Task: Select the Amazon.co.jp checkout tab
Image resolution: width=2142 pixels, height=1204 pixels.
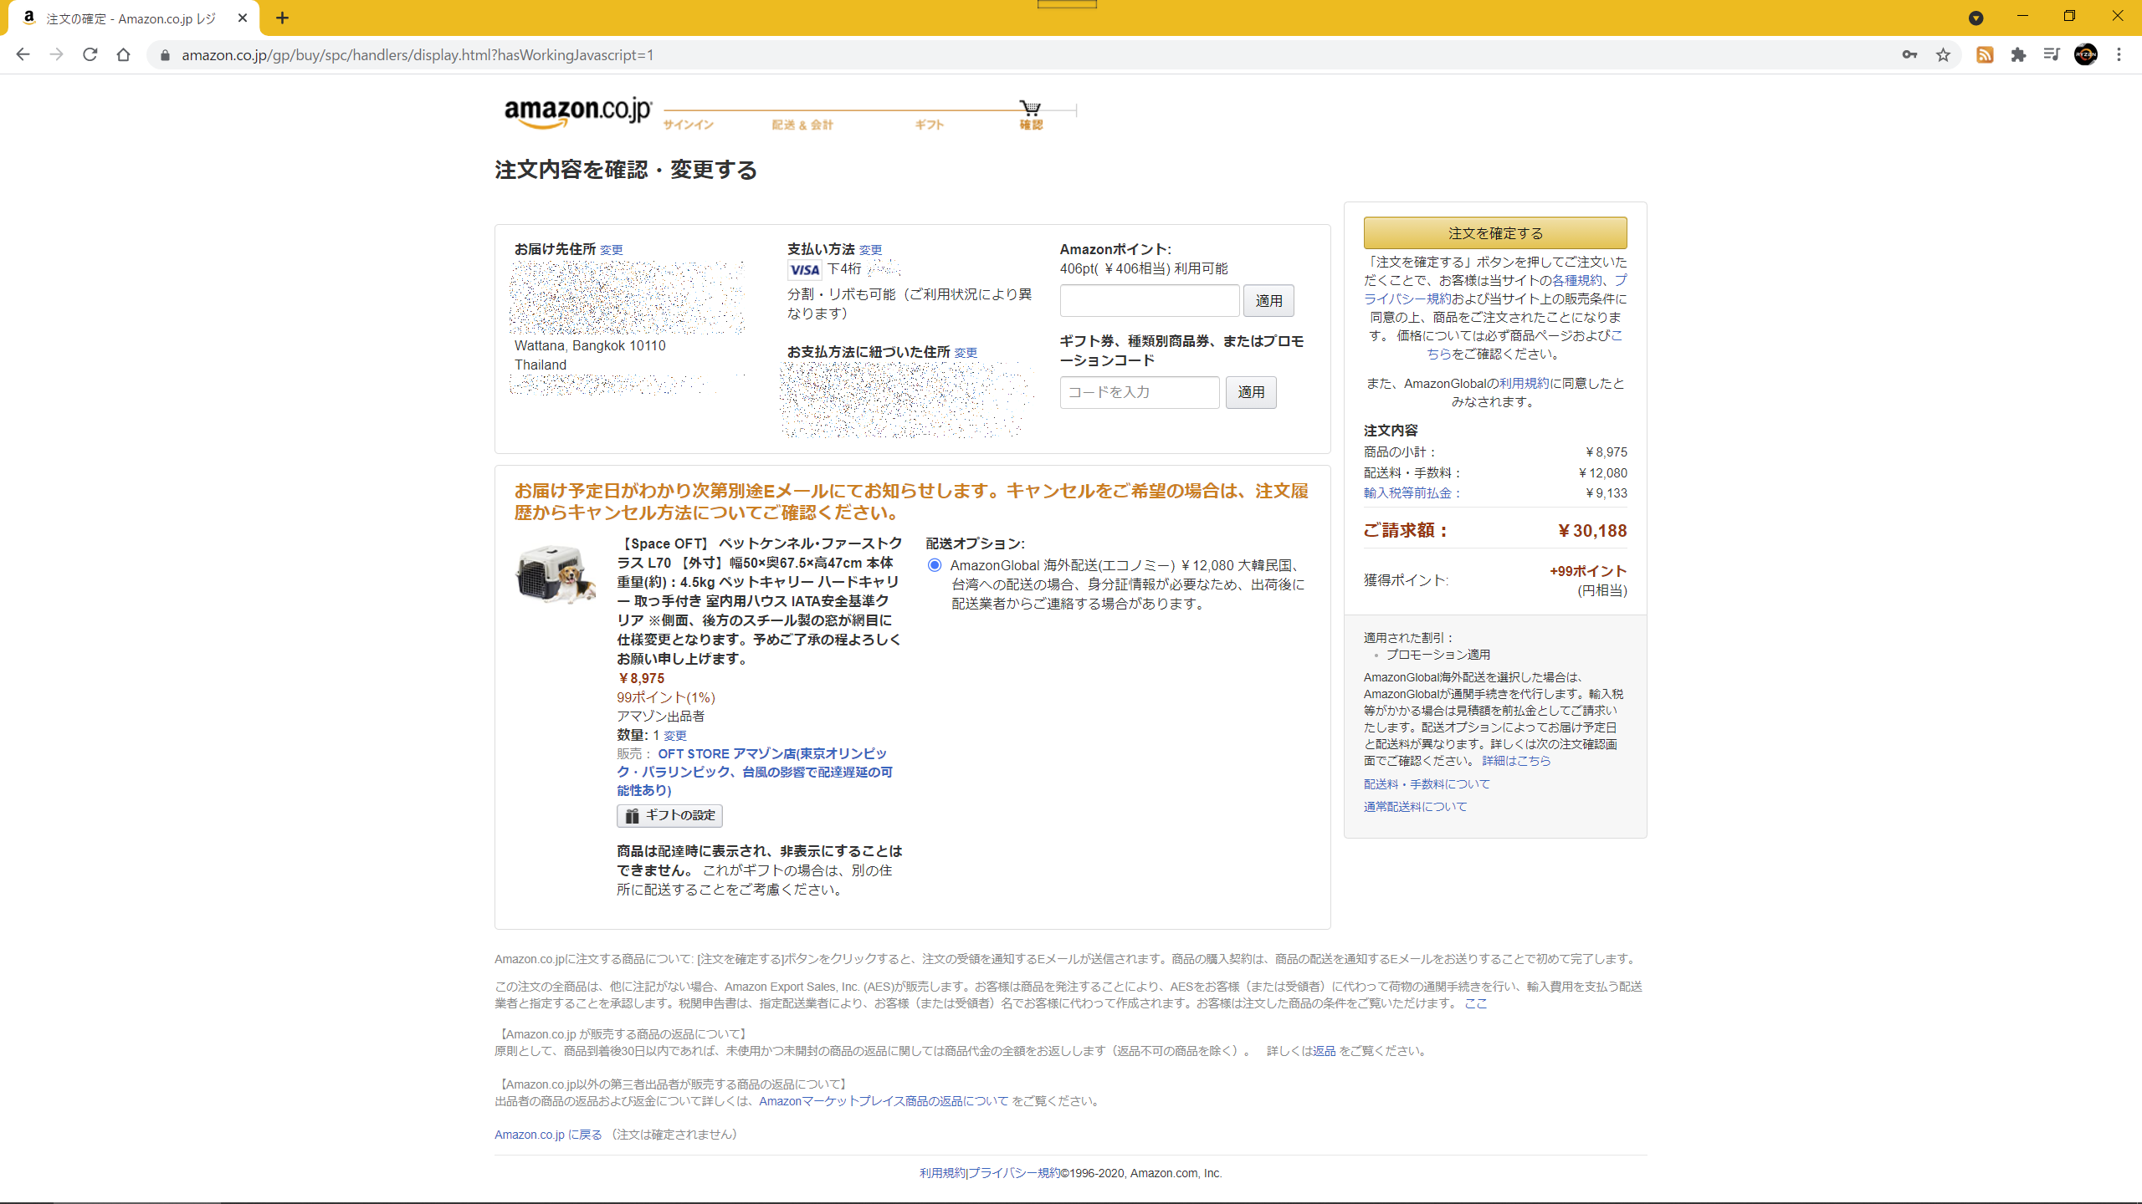Action: click(x=134, y=18)
